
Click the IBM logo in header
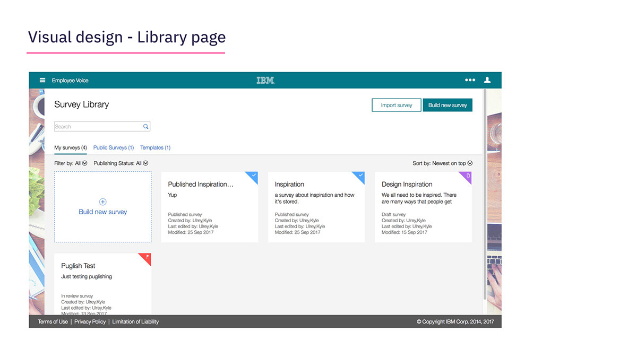pos(265,80)
